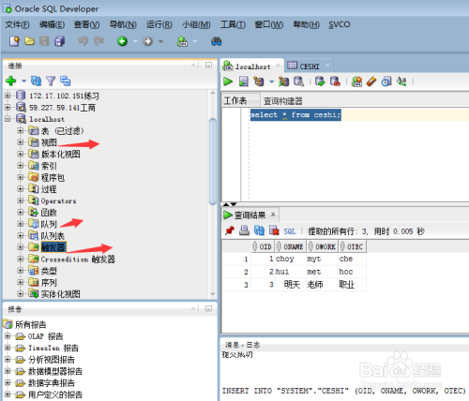Click the delete row icon in query result
Screen dimensions: 469x401
point(274,230)
